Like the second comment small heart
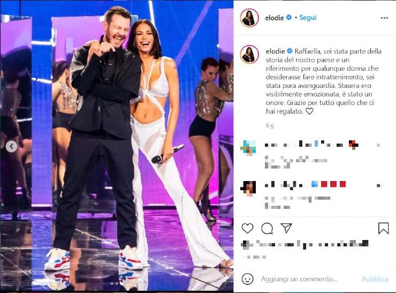This screenshot has width=396, height=293. coord(379,185)
